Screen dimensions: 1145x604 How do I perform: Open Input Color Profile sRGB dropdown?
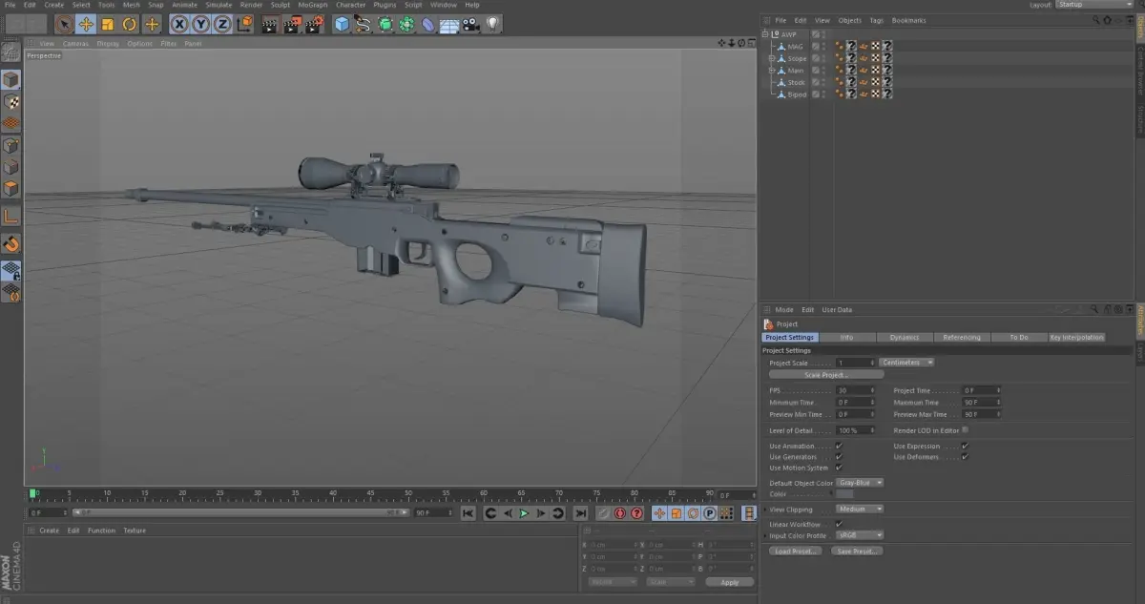click(x=860, y=535)
